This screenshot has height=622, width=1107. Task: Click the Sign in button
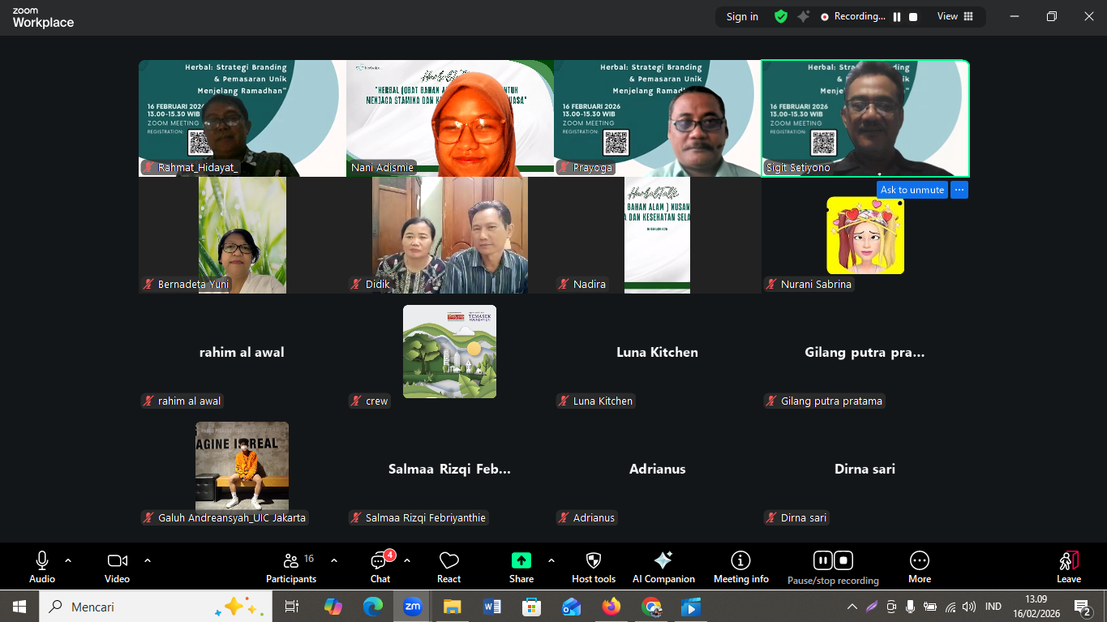[742, 16]
